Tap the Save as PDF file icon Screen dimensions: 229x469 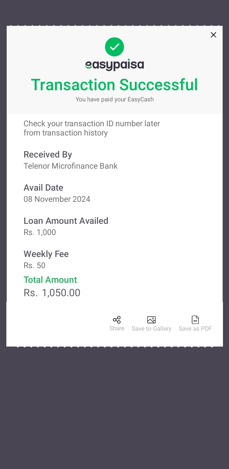195,320
